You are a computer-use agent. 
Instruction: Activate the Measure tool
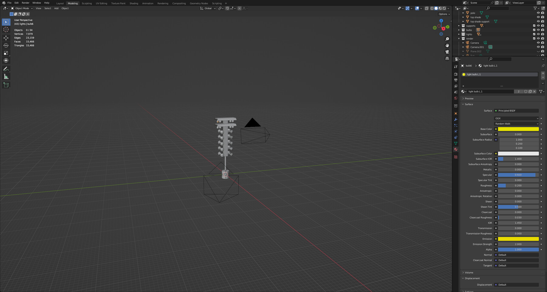coord(6,76)
